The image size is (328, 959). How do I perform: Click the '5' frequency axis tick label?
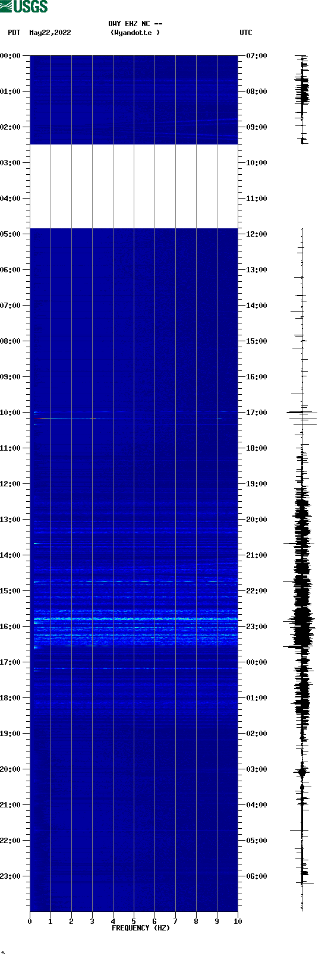tap(134, 922)
